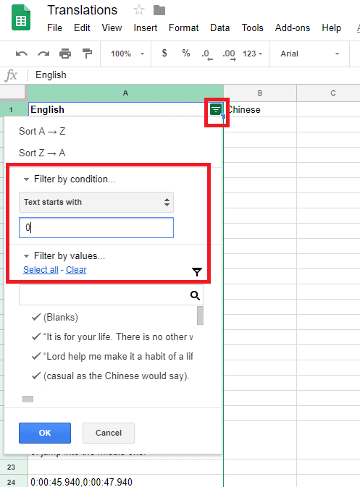Uncheck the (Blanks) filter value
360x487 pixels.
pos(55,317)
